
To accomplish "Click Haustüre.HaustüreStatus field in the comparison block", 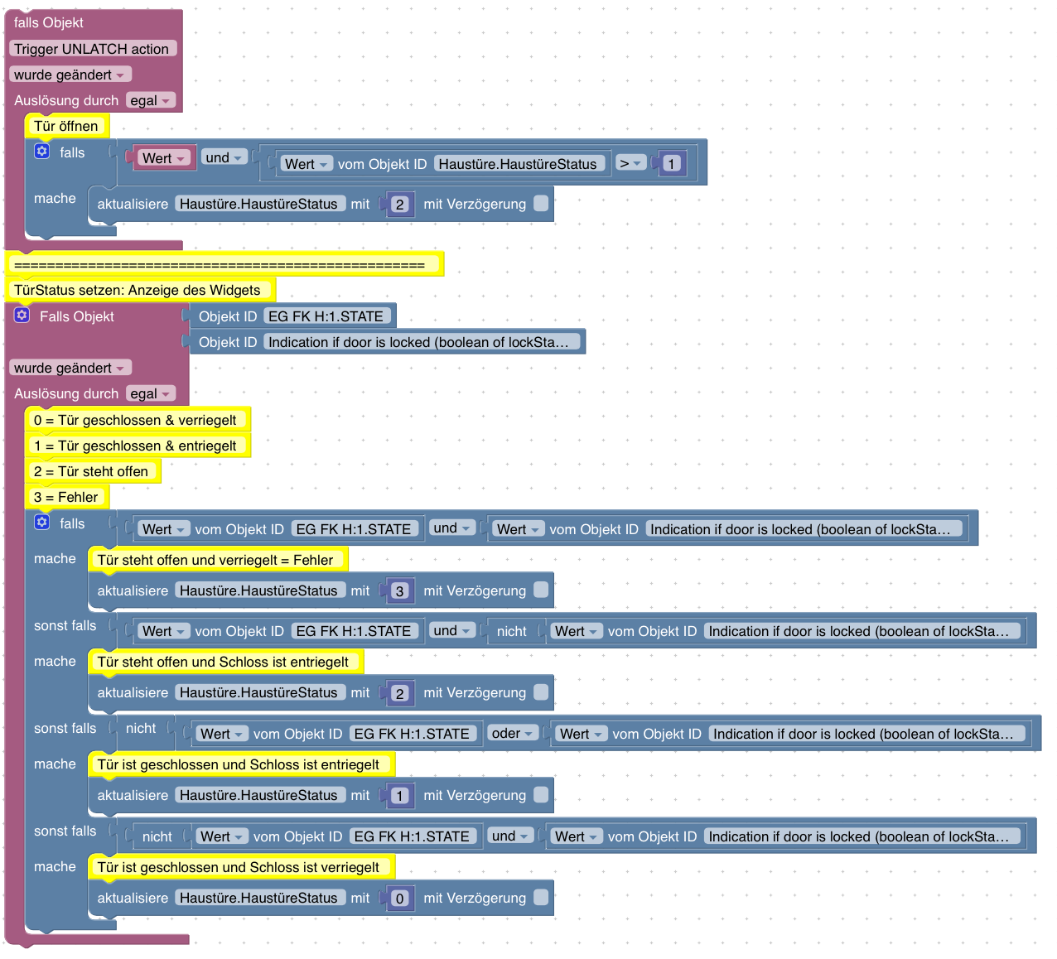I will [518, 164].
